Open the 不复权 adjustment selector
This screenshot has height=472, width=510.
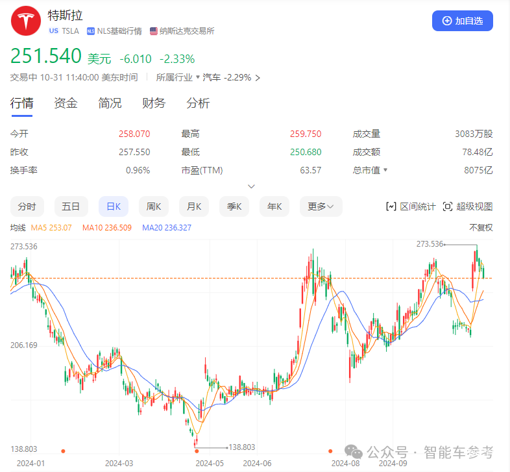pos(481,228)
